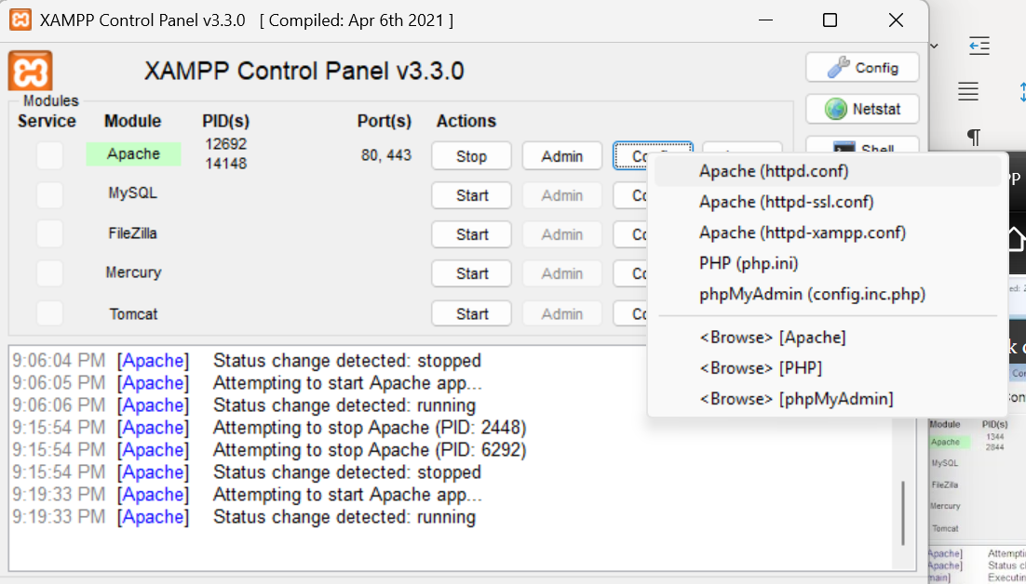Open phpMyAdmin (config.inc.php) menu entry
The width and height of the screenshot is (1026, 584).
[827, 294]
